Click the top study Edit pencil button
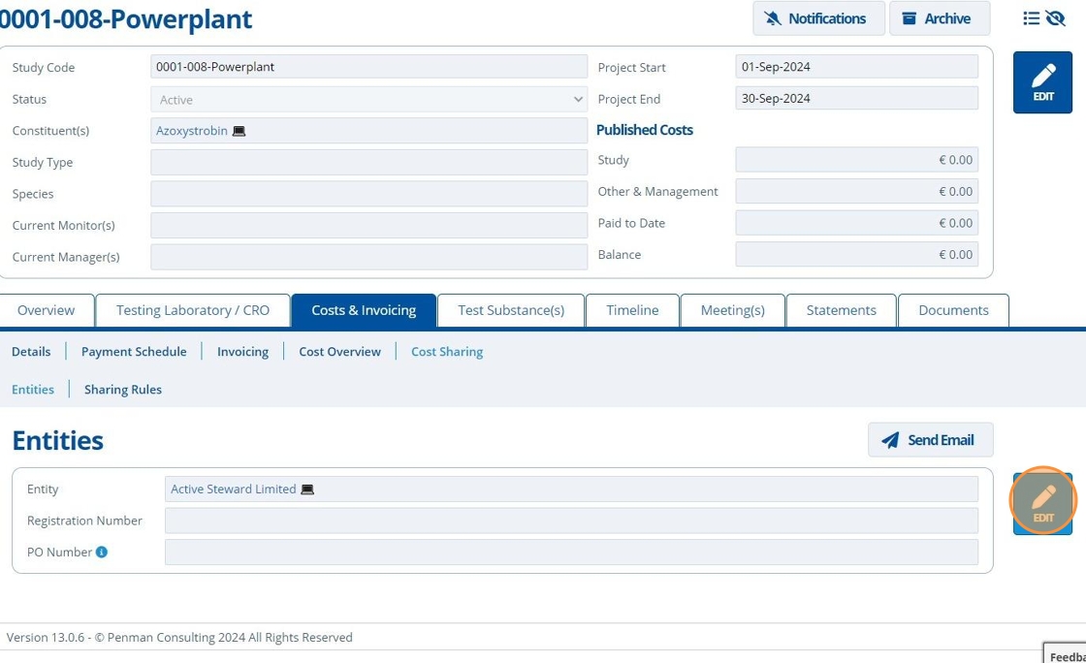The width and height of the screenshot is (1086, 663). click(1042, 82)
